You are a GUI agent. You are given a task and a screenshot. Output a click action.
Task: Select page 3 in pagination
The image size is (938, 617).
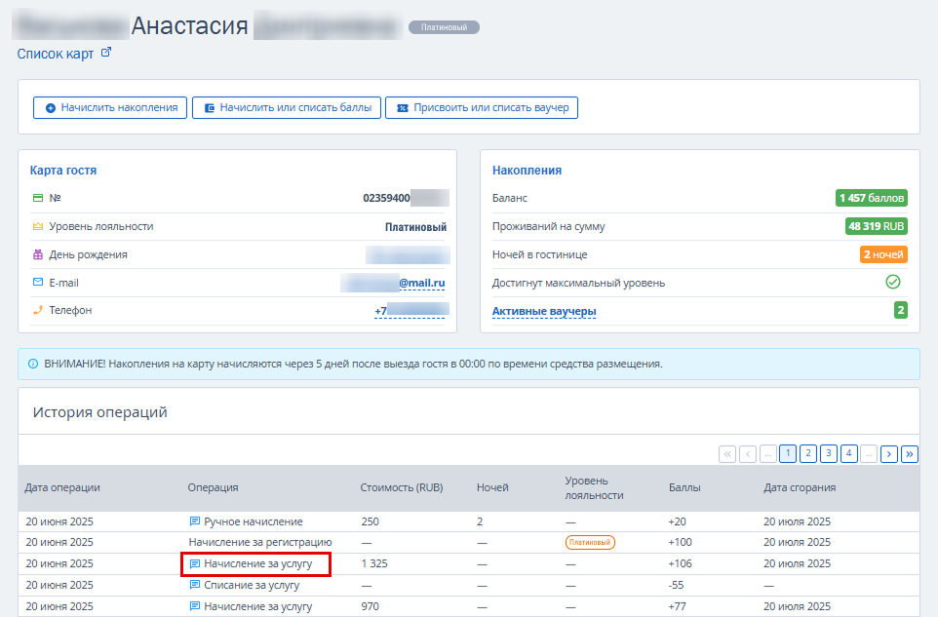829,453
